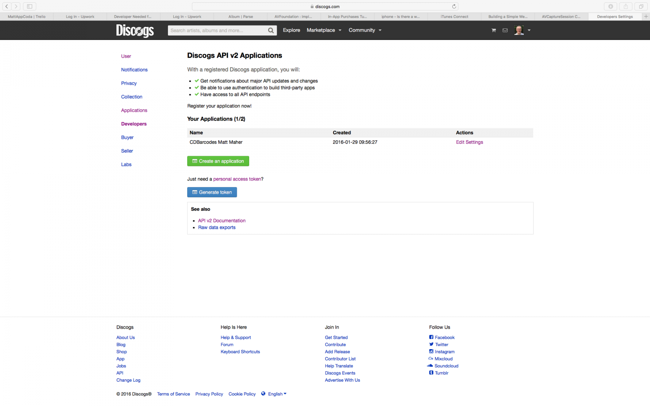Click the 2016-01-29 09:56:27 created date
The width and height of the screenshot is (650, 406).
click(x=355, y=142)
